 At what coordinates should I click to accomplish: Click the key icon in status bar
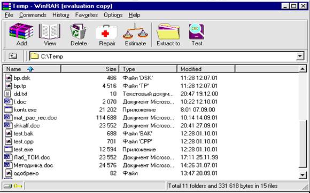18,186
